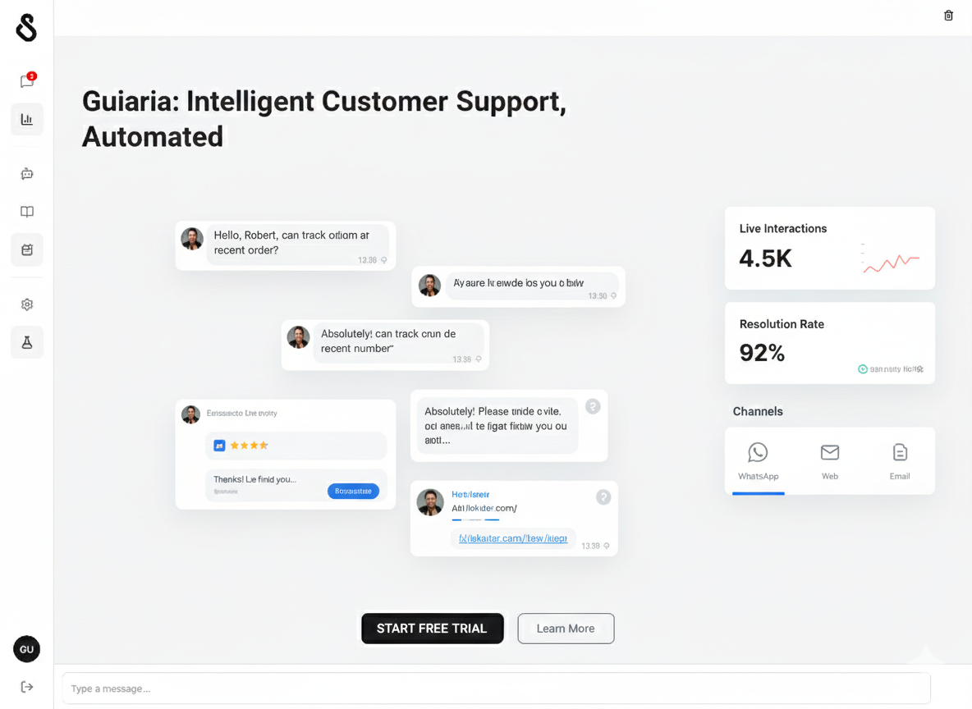Viewport: 972px width, 709px height.
Task: Open the lab flask icon in sidebar
Action: click(27, 342)
